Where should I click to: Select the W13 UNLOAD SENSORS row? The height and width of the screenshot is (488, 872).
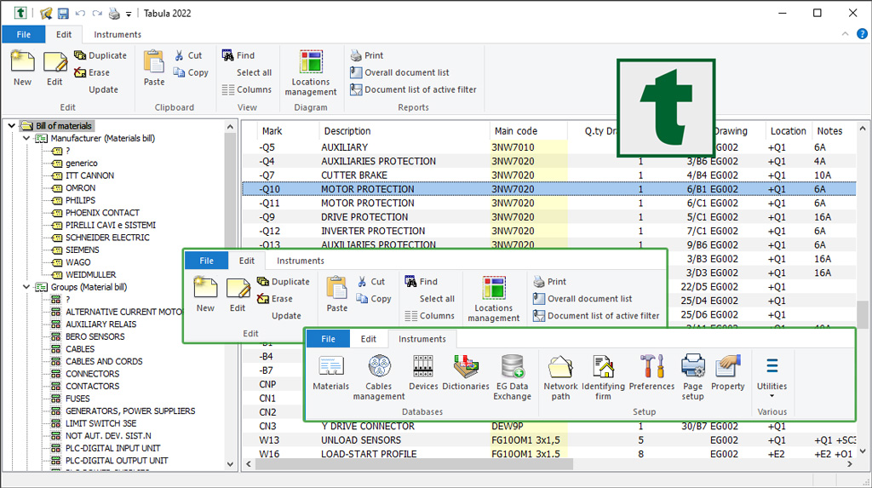point(549,440)
